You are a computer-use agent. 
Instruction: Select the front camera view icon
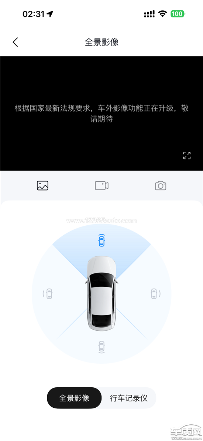point(101,240)
